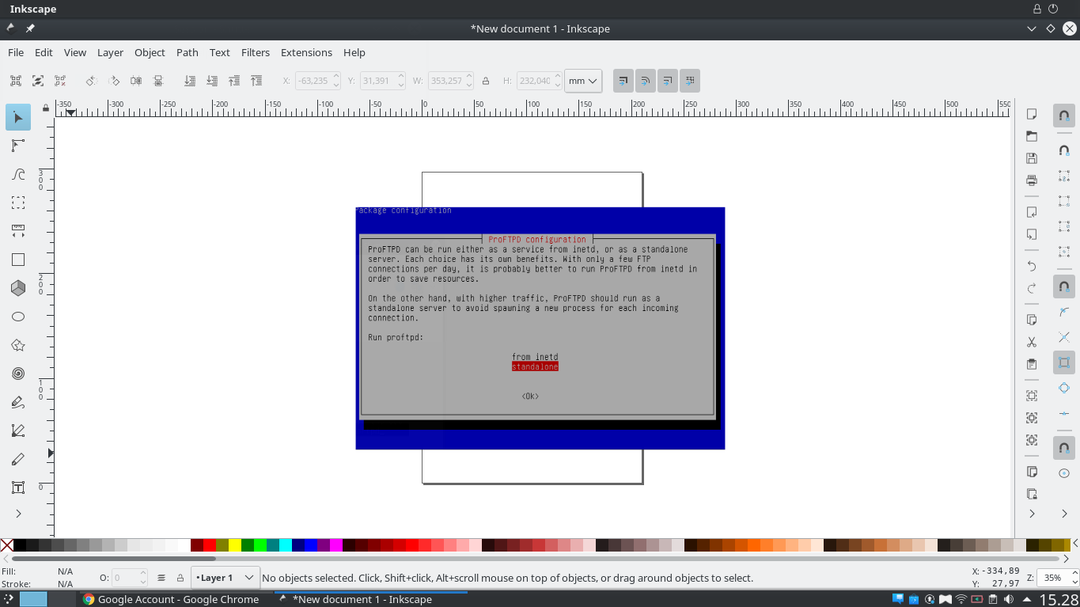Select the Pencil freehand tool
The image size is (1080, 607).
[x=18, y=402]
